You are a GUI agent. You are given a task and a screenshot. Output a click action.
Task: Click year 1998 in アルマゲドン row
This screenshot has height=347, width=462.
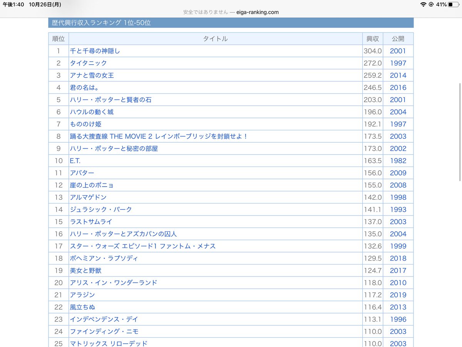[x=398, y=197]
